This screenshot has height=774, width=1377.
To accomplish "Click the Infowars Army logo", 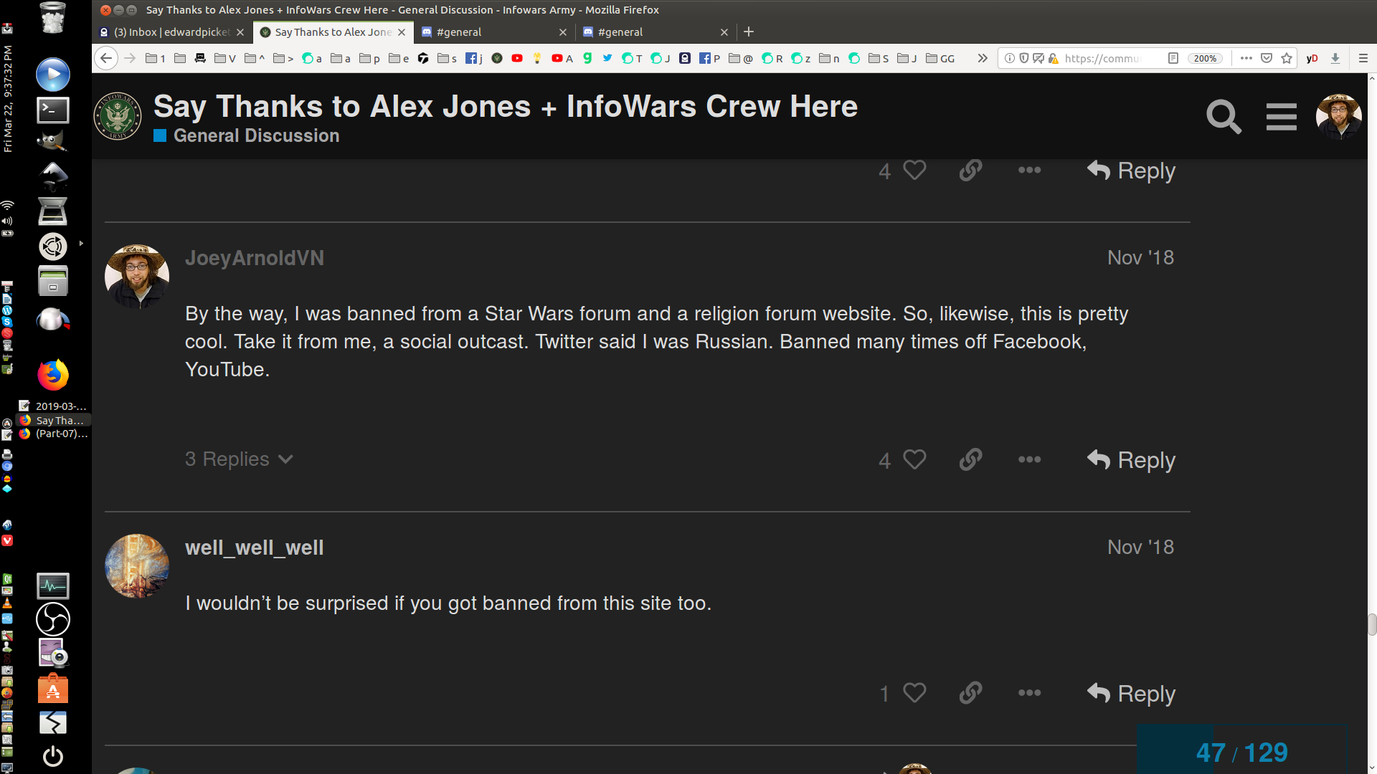I will pos(118,116).
